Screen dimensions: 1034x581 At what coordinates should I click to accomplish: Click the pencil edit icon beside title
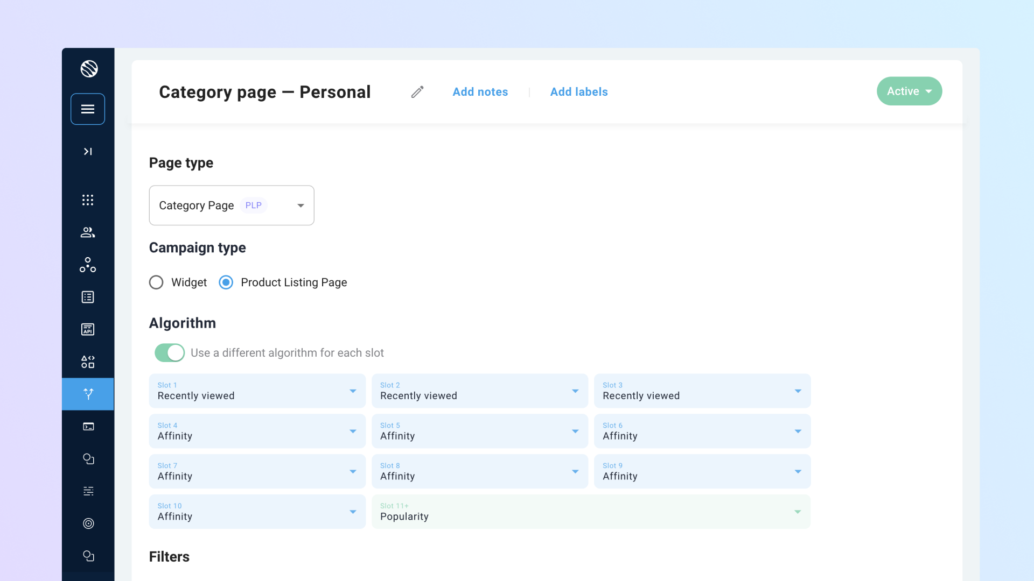417,92
